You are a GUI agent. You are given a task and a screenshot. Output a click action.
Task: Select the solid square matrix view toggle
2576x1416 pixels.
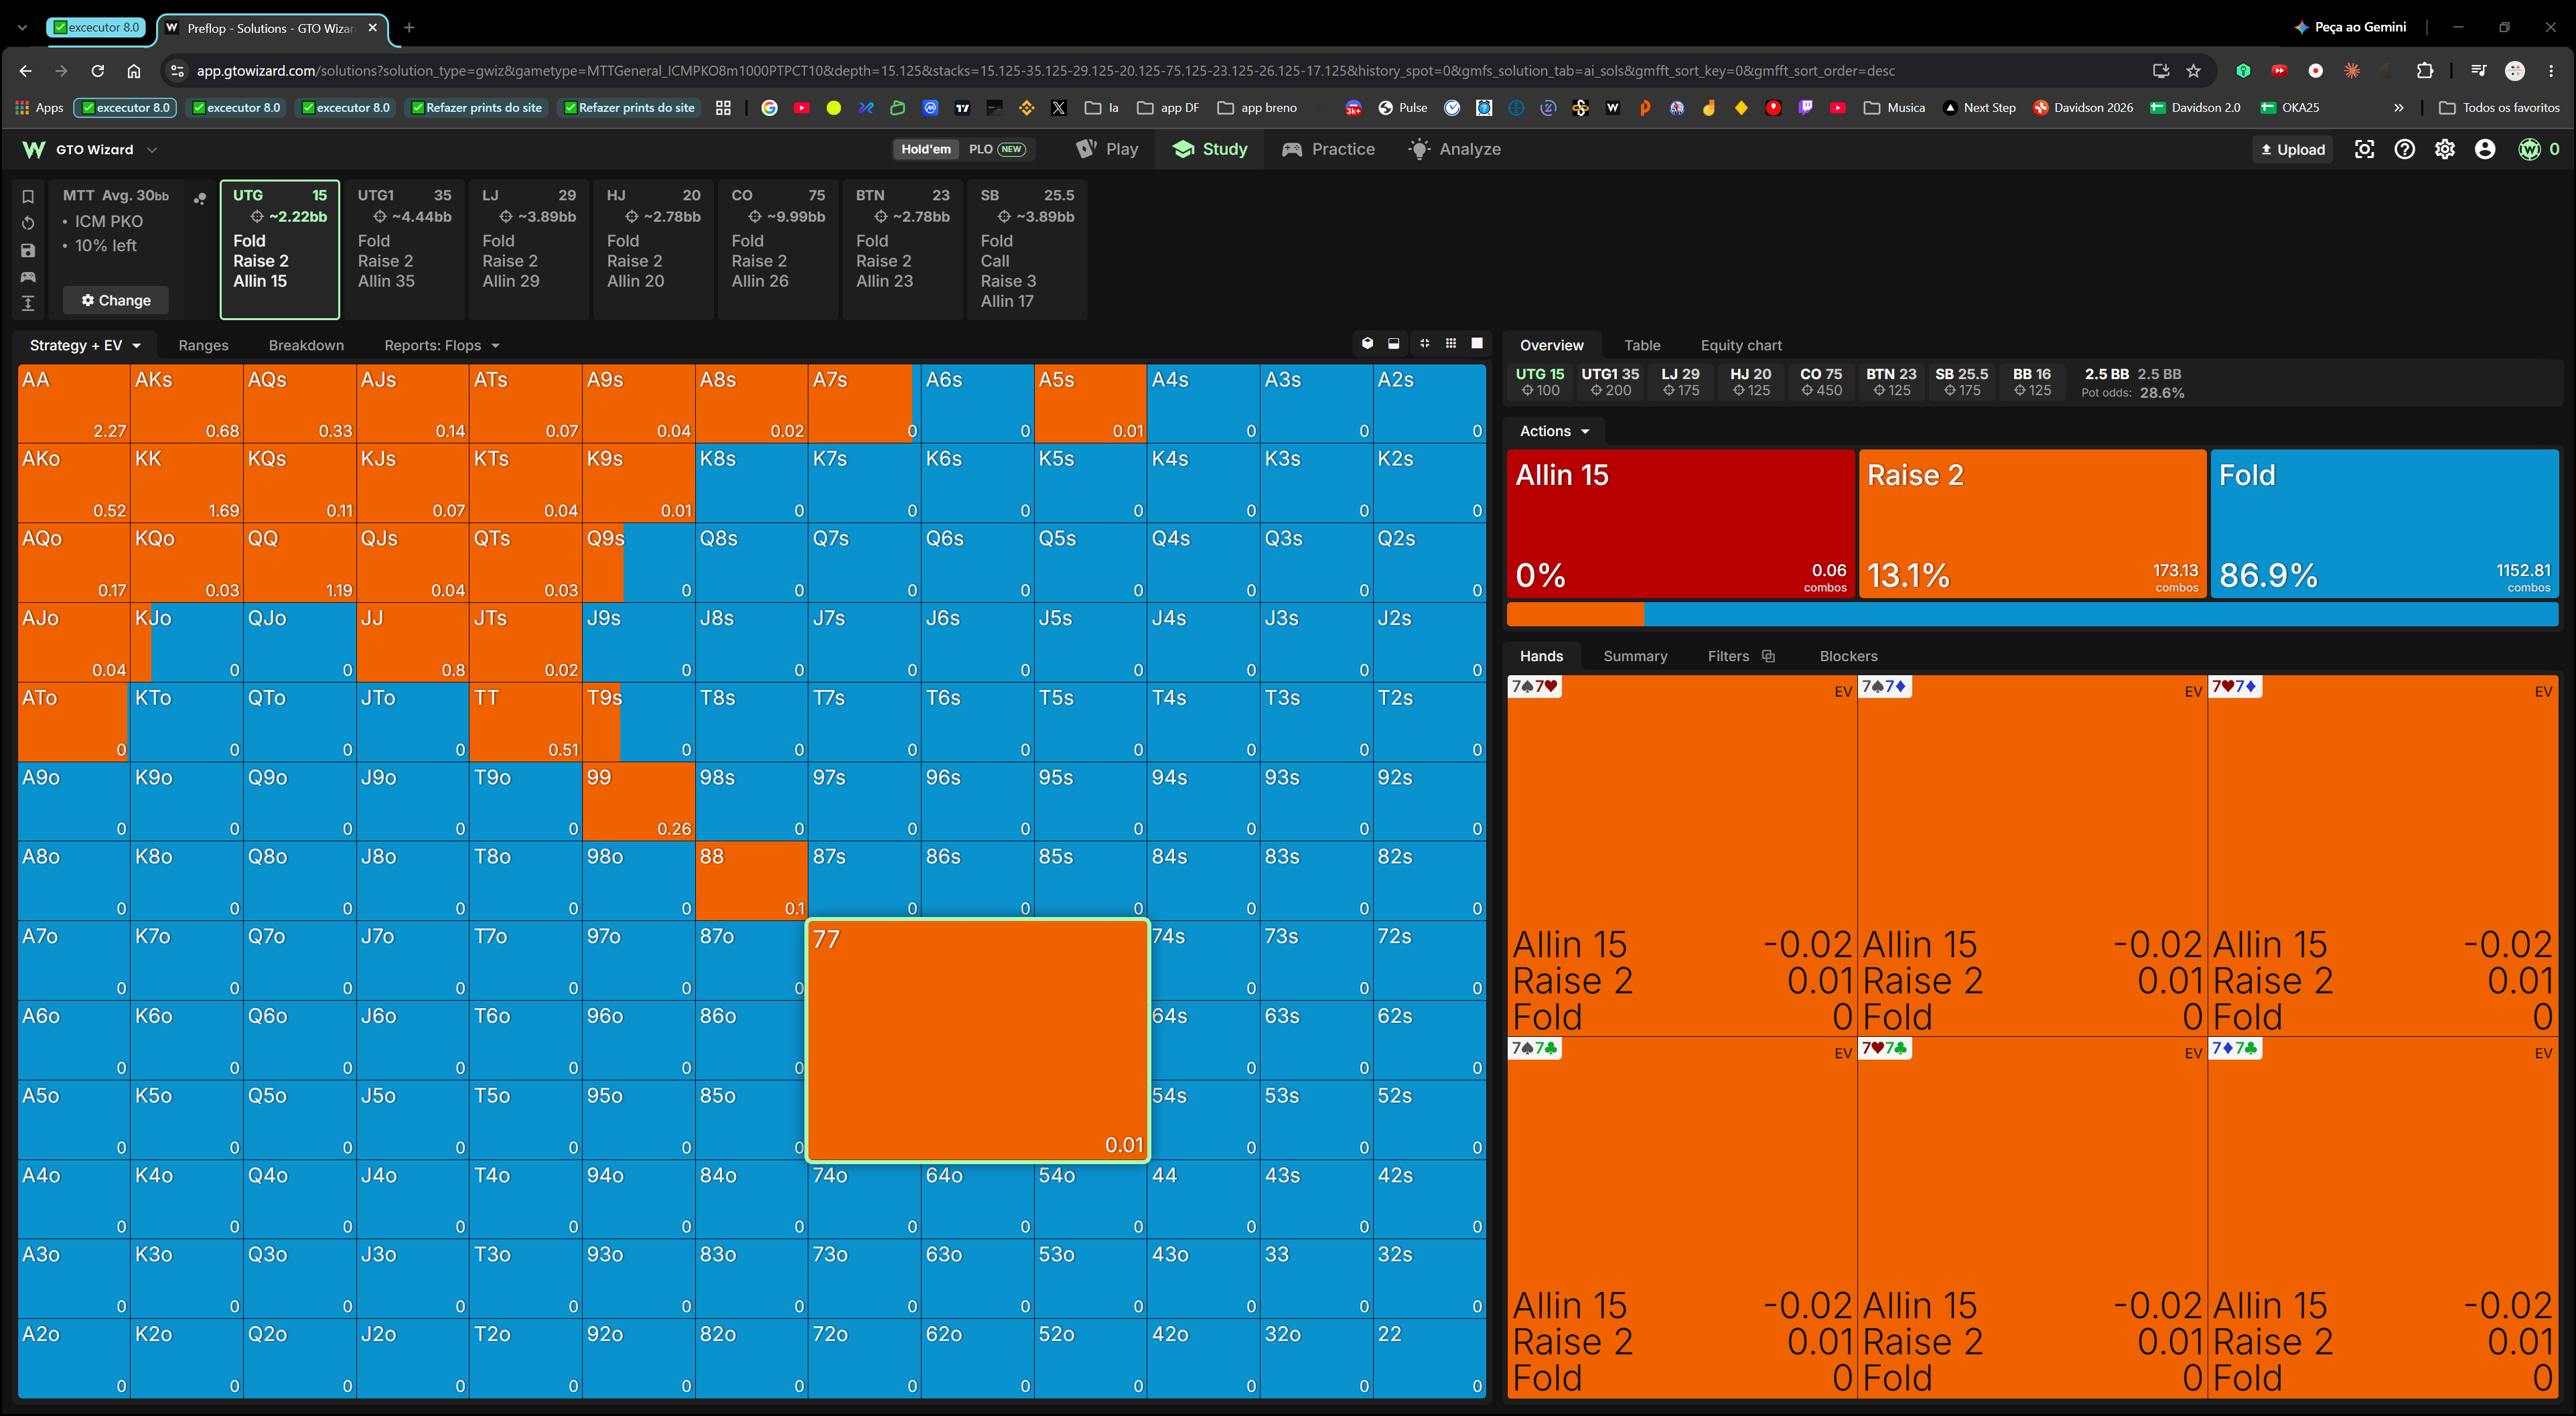(1477, 344)
